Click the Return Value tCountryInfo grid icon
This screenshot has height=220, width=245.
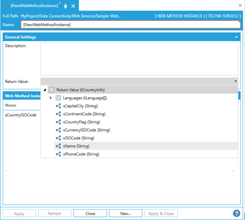point(52,90)
